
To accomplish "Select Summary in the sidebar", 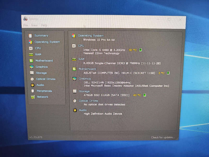I will pos(41,36).
